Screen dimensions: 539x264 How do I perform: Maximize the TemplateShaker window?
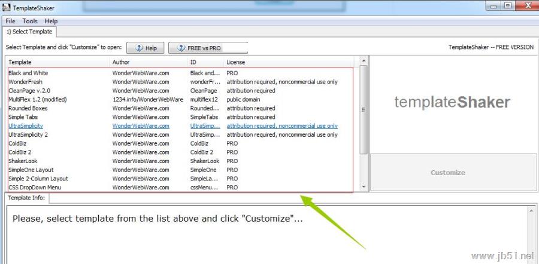(x=508, y=6)
